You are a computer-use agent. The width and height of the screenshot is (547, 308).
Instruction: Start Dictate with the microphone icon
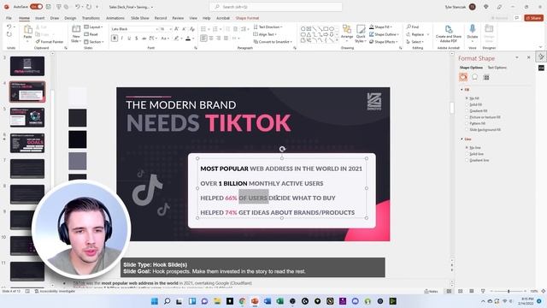click(x=473, y=29)
